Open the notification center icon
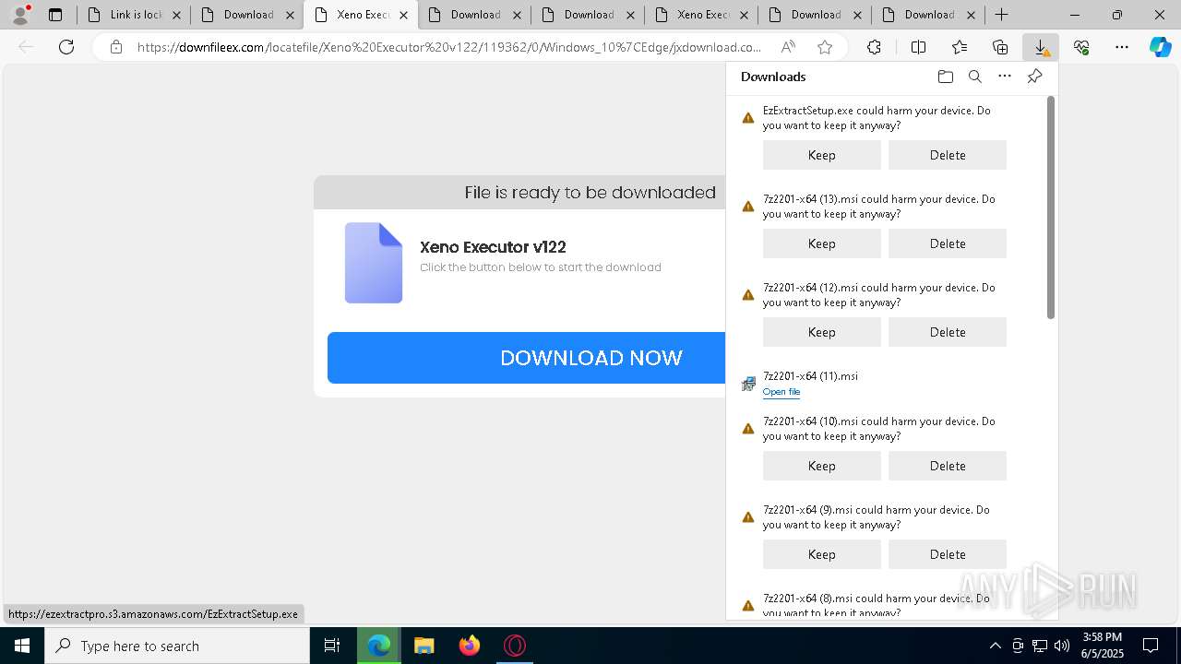The image size is (1181, 664). tap(1151, 646)
